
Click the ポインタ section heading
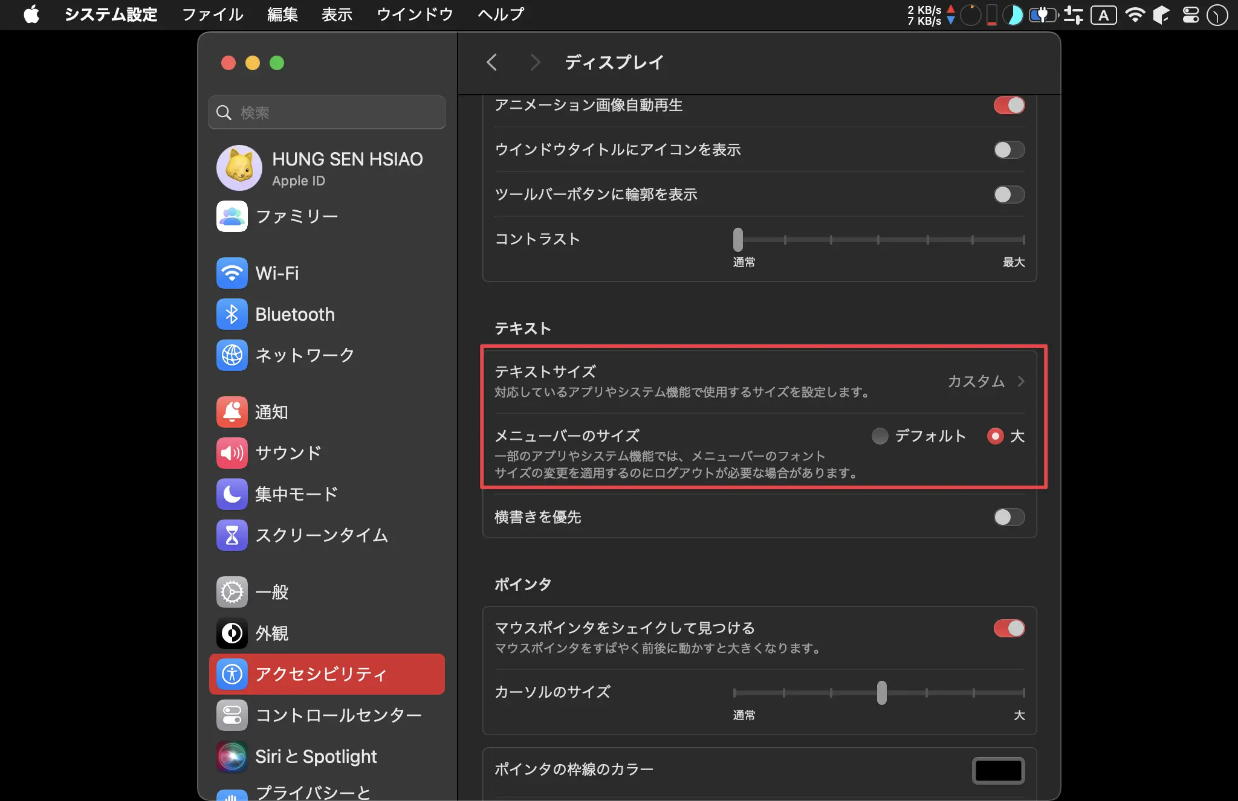(523, 585)
